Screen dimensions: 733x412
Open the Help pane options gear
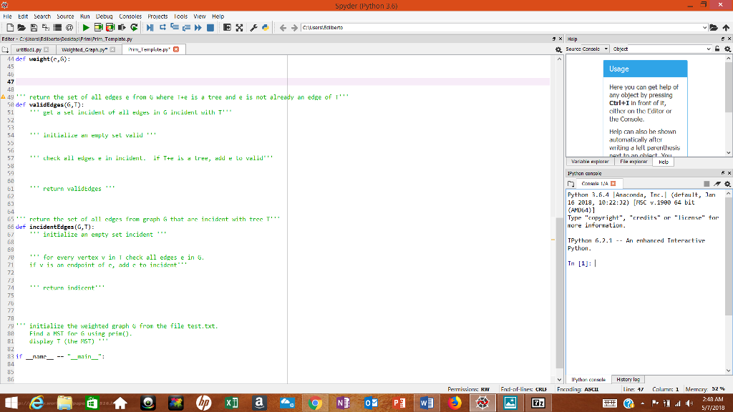(x=728, y=47)
